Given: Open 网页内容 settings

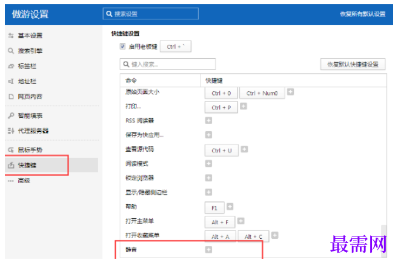Looking at the screenshot, I should tap(30, 97).
